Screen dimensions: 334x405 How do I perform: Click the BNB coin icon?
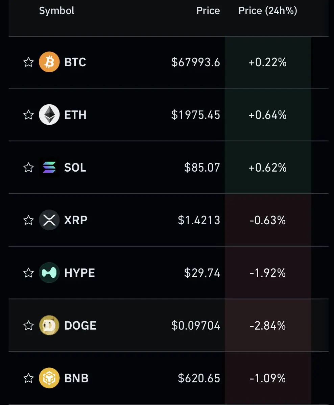pyautogui.click(x=49, y=378)
